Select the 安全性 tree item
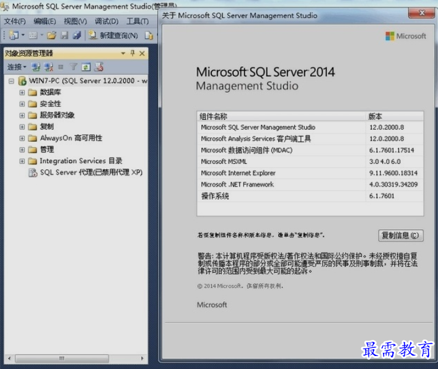The image size is (438, 369). pyautogui.click(x=50, y=104)
